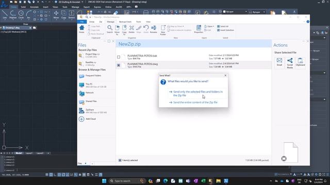Select the Move To icon in WinZip

pos(117,30)
